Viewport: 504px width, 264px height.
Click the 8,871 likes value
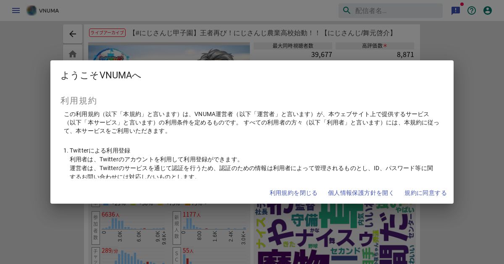coord(405,54)
